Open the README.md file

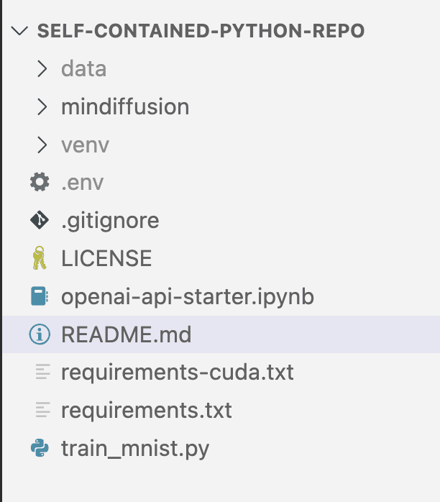click(221, 334)
